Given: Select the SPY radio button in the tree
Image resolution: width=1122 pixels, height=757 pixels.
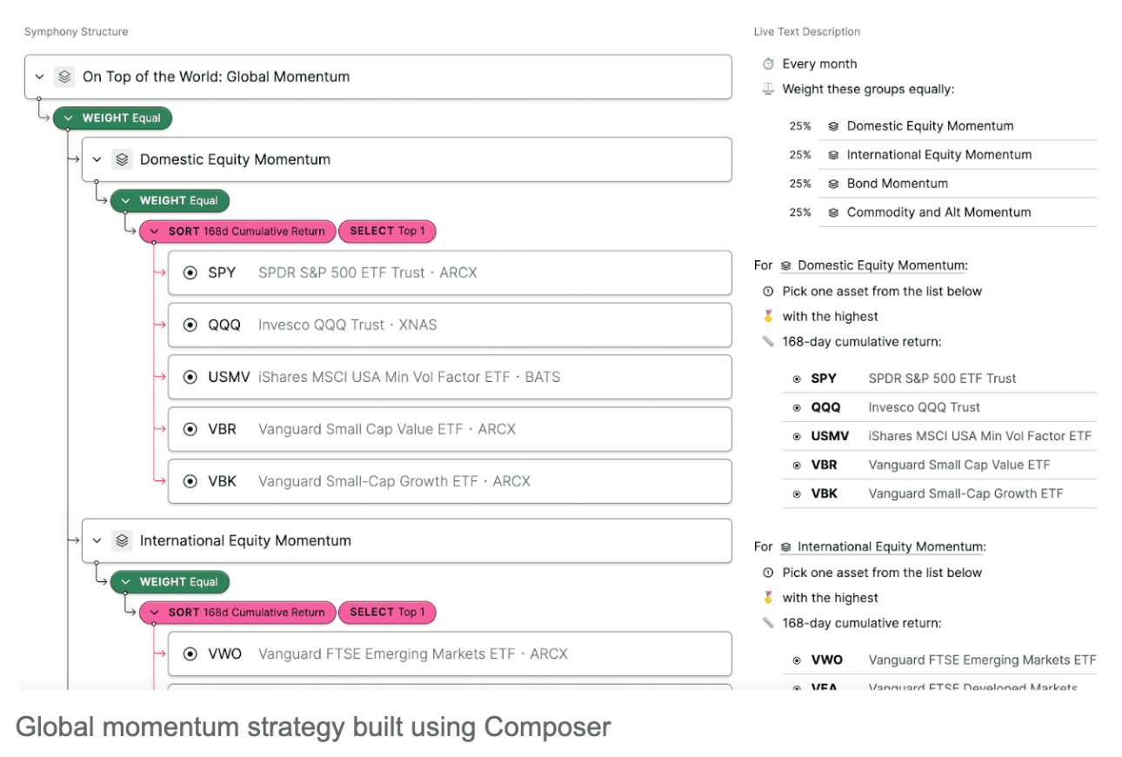Looking at the screenshot, I should [190, 273].
